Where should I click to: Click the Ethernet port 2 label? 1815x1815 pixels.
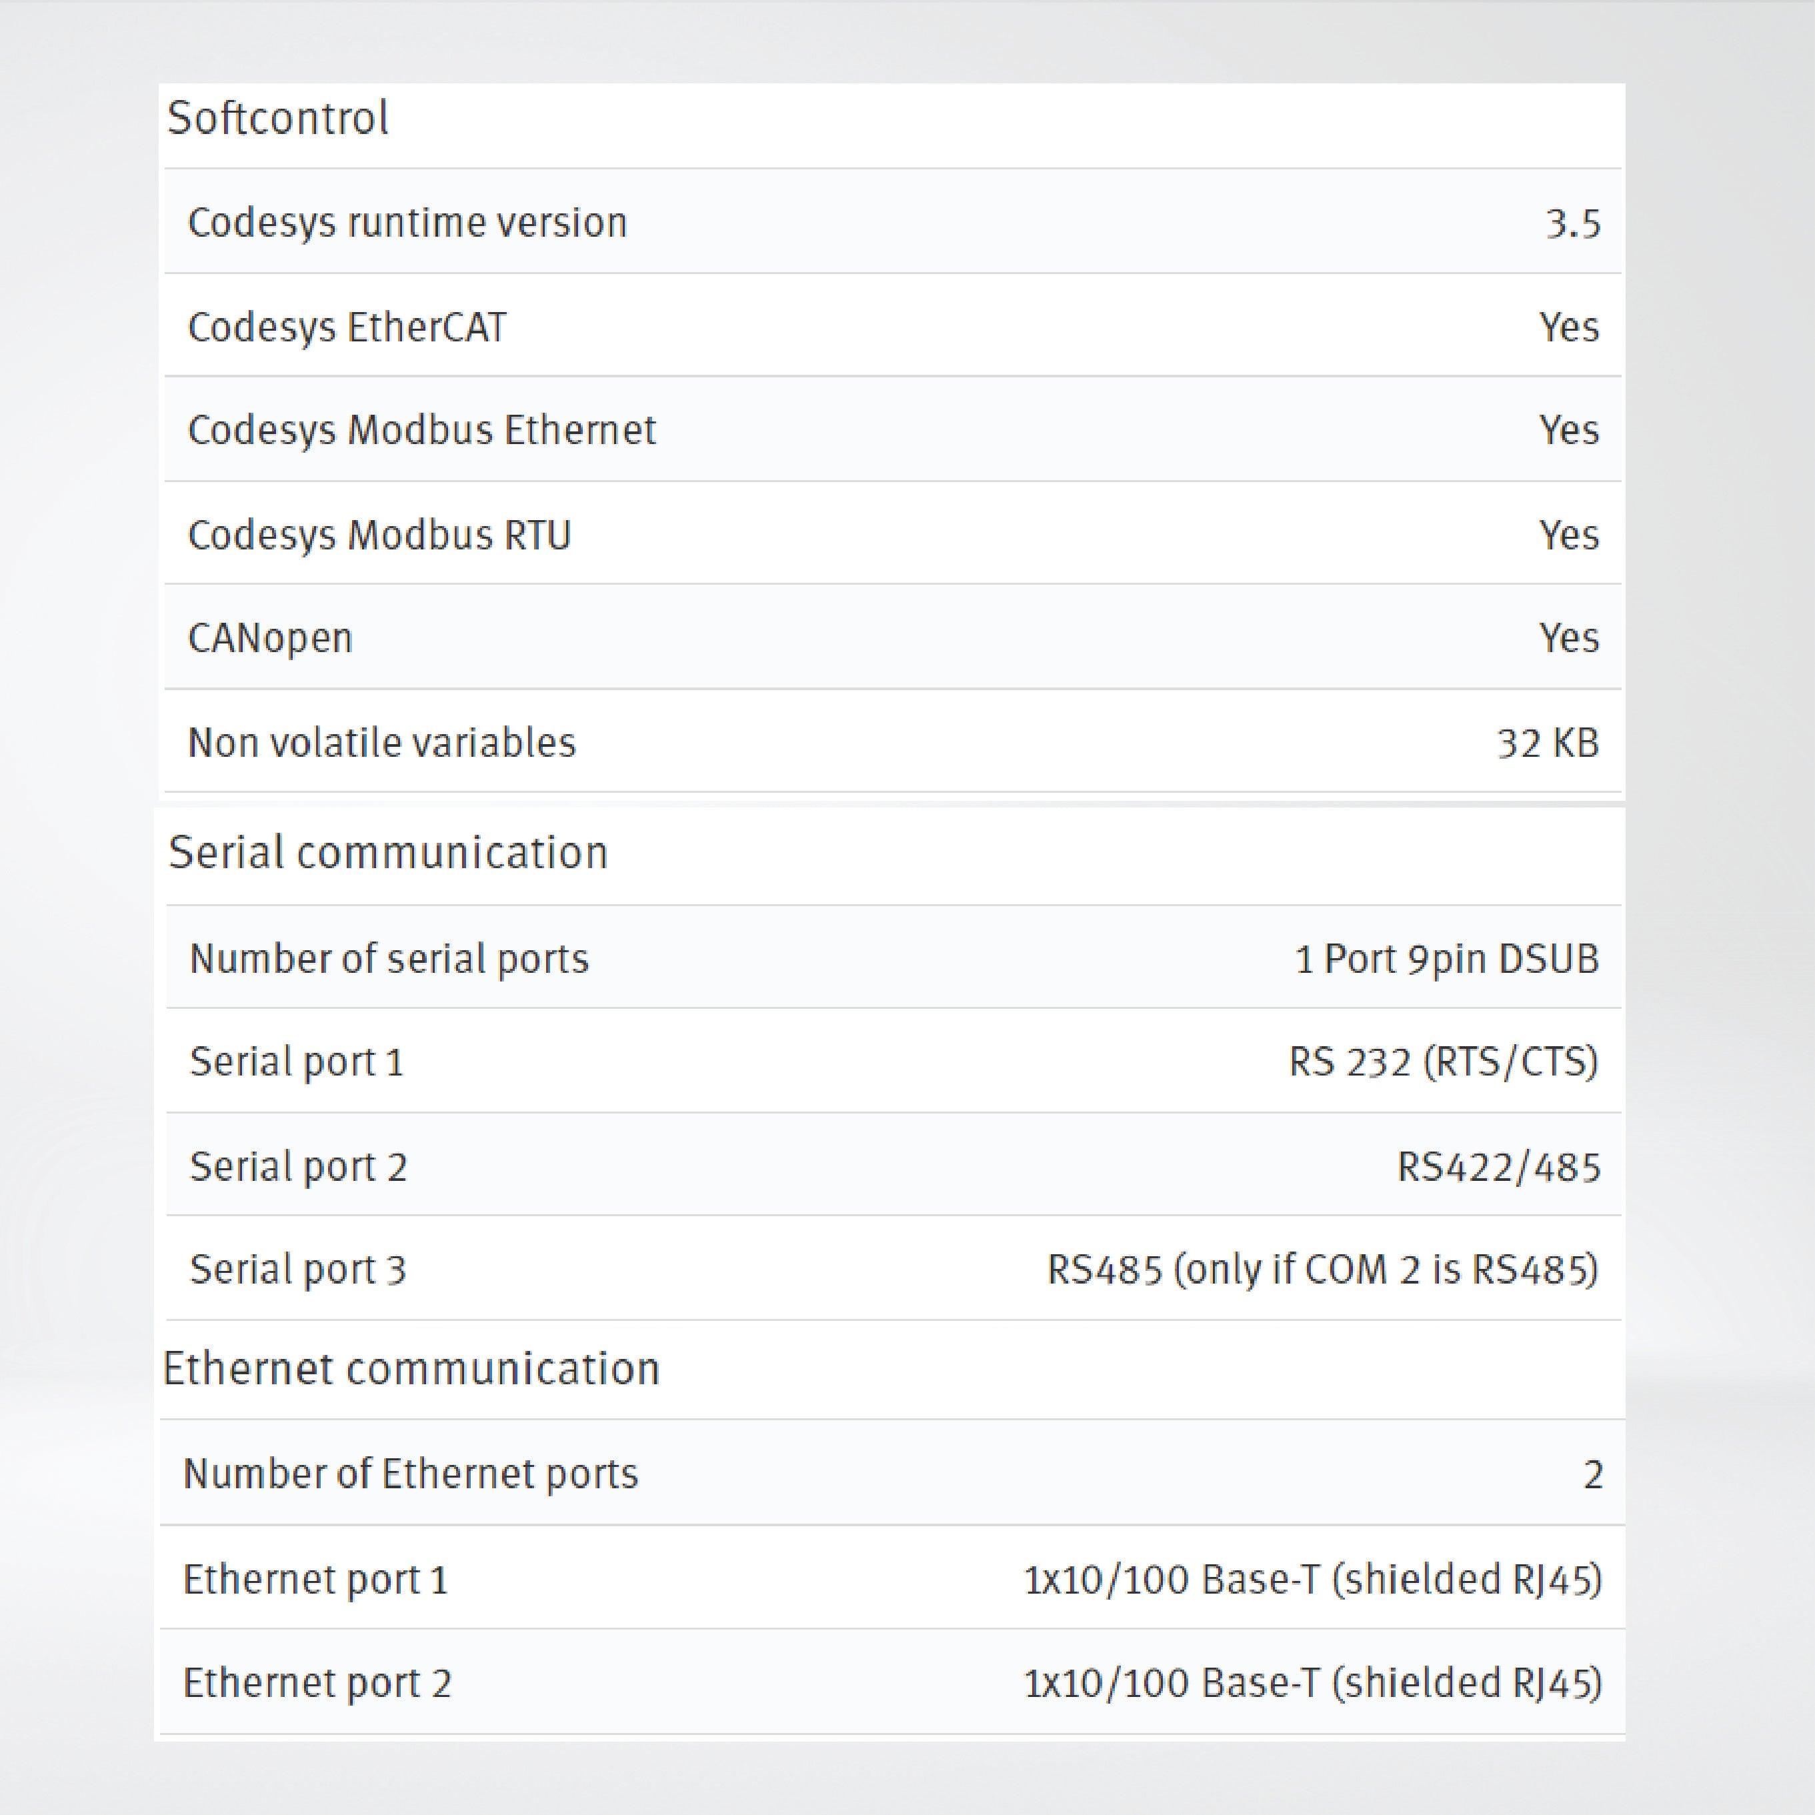click(x=317, y=1682)
